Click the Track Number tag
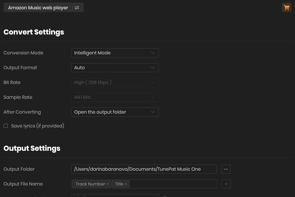295x197 pixels. coord(90,184)
